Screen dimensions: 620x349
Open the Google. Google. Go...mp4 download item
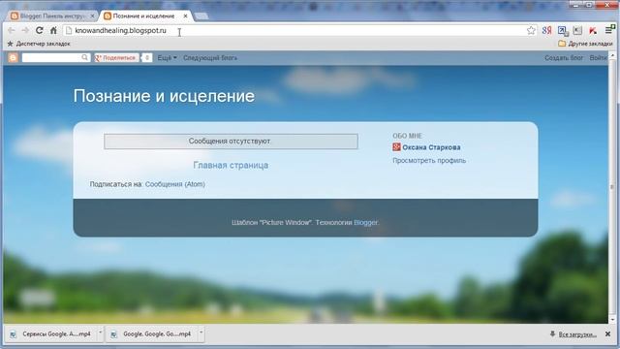(152, 333)
